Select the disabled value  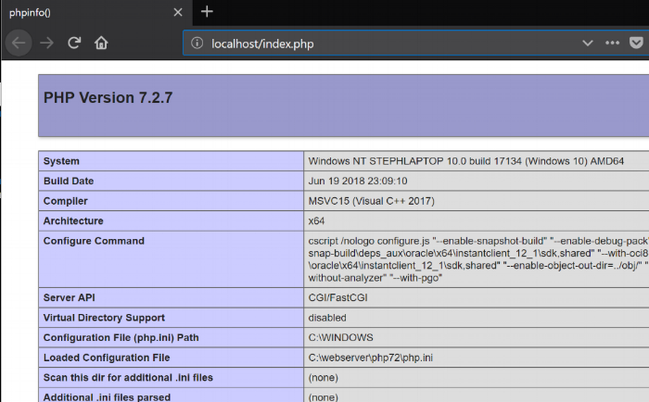click(x=327, y=318)
